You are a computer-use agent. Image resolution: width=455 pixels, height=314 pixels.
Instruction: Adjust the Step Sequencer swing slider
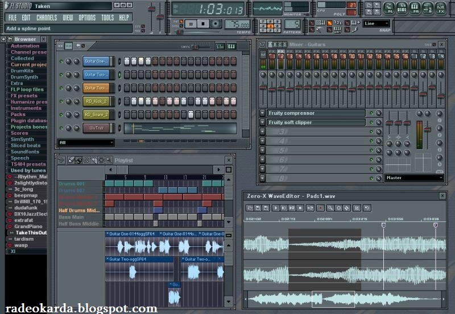pos(196,47)
